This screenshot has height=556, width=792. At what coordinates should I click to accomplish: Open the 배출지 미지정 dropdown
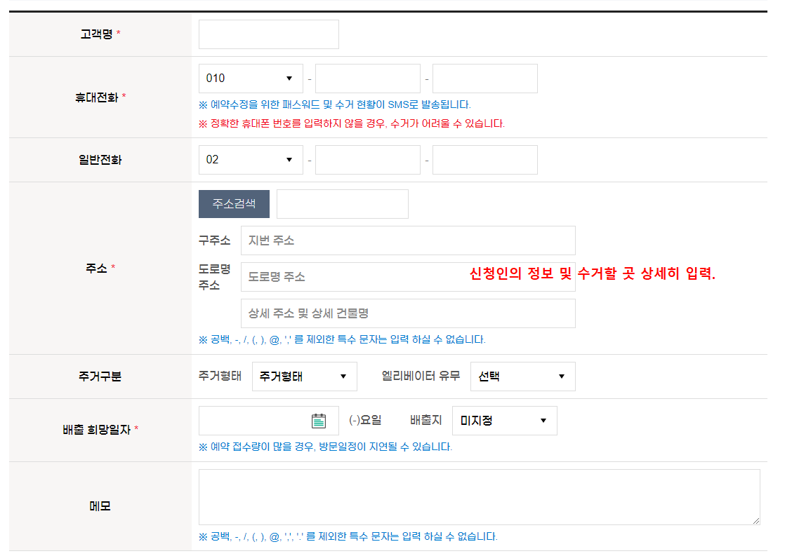pos(505,421)
